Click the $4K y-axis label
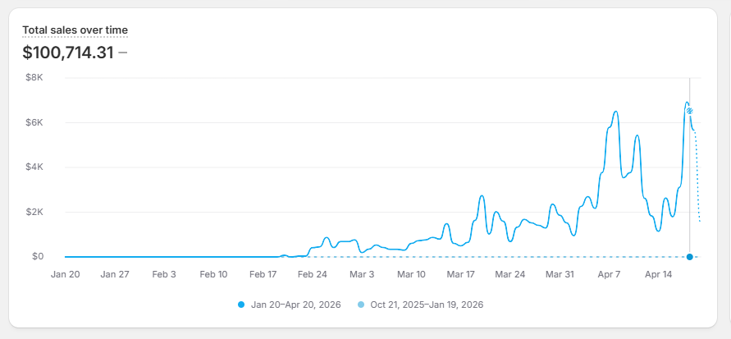 pyautogui.click(x=34, y=167)
